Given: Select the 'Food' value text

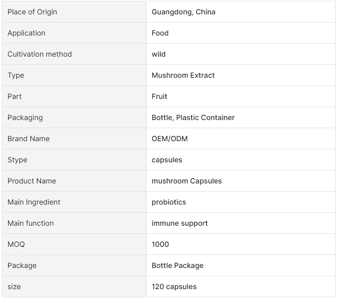Looking at the screenshot, I should click(160, 33).
